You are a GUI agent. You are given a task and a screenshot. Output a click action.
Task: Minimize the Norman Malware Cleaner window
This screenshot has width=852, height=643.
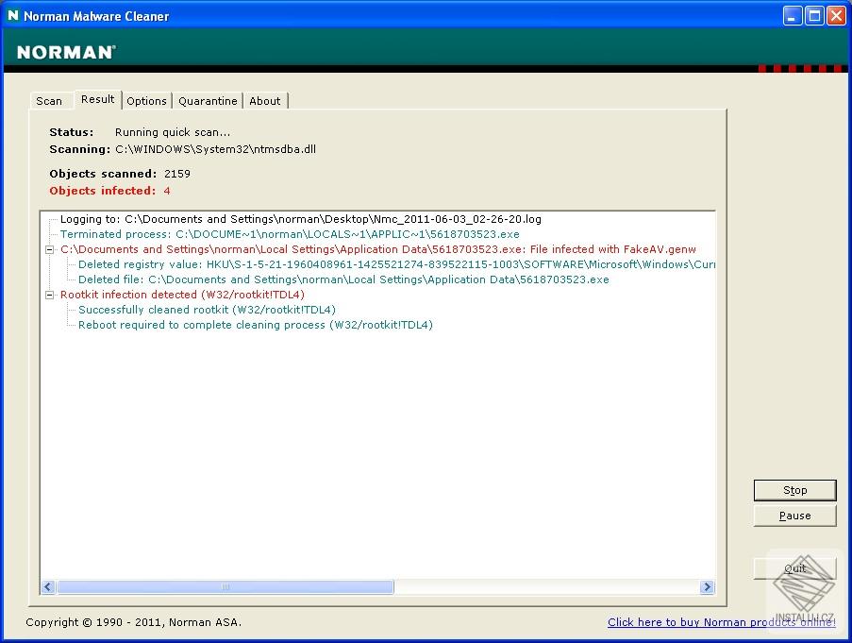pos(793,16)
